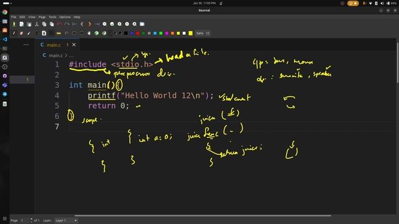Click the large yellow current-color swatch
This screenshot has width=399, height=224.
(x=191, y=33)
